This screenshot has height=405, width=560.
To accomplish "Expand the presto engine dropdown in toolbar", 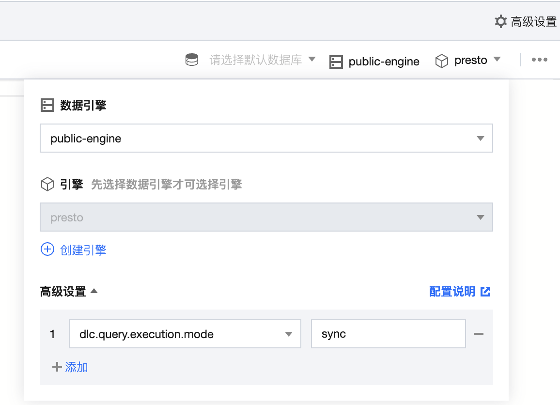I will click(x=497, y=60).
